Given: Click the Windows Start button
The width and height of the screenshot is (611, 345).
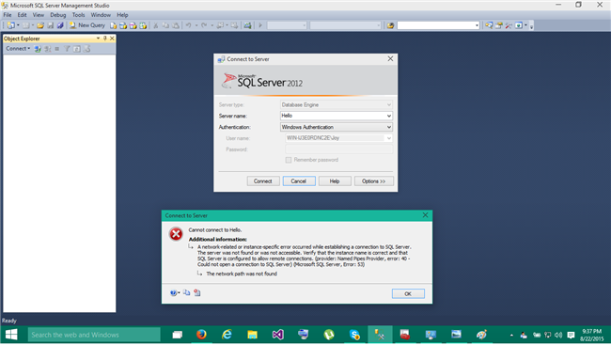Looking at the screenshot, I should point(11,335).
